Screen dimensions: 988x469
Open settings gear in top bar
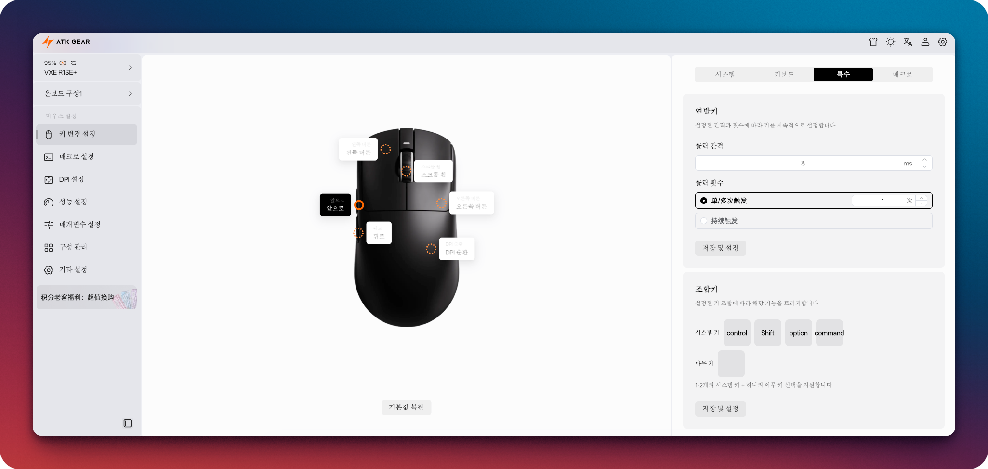click(942, 42)
